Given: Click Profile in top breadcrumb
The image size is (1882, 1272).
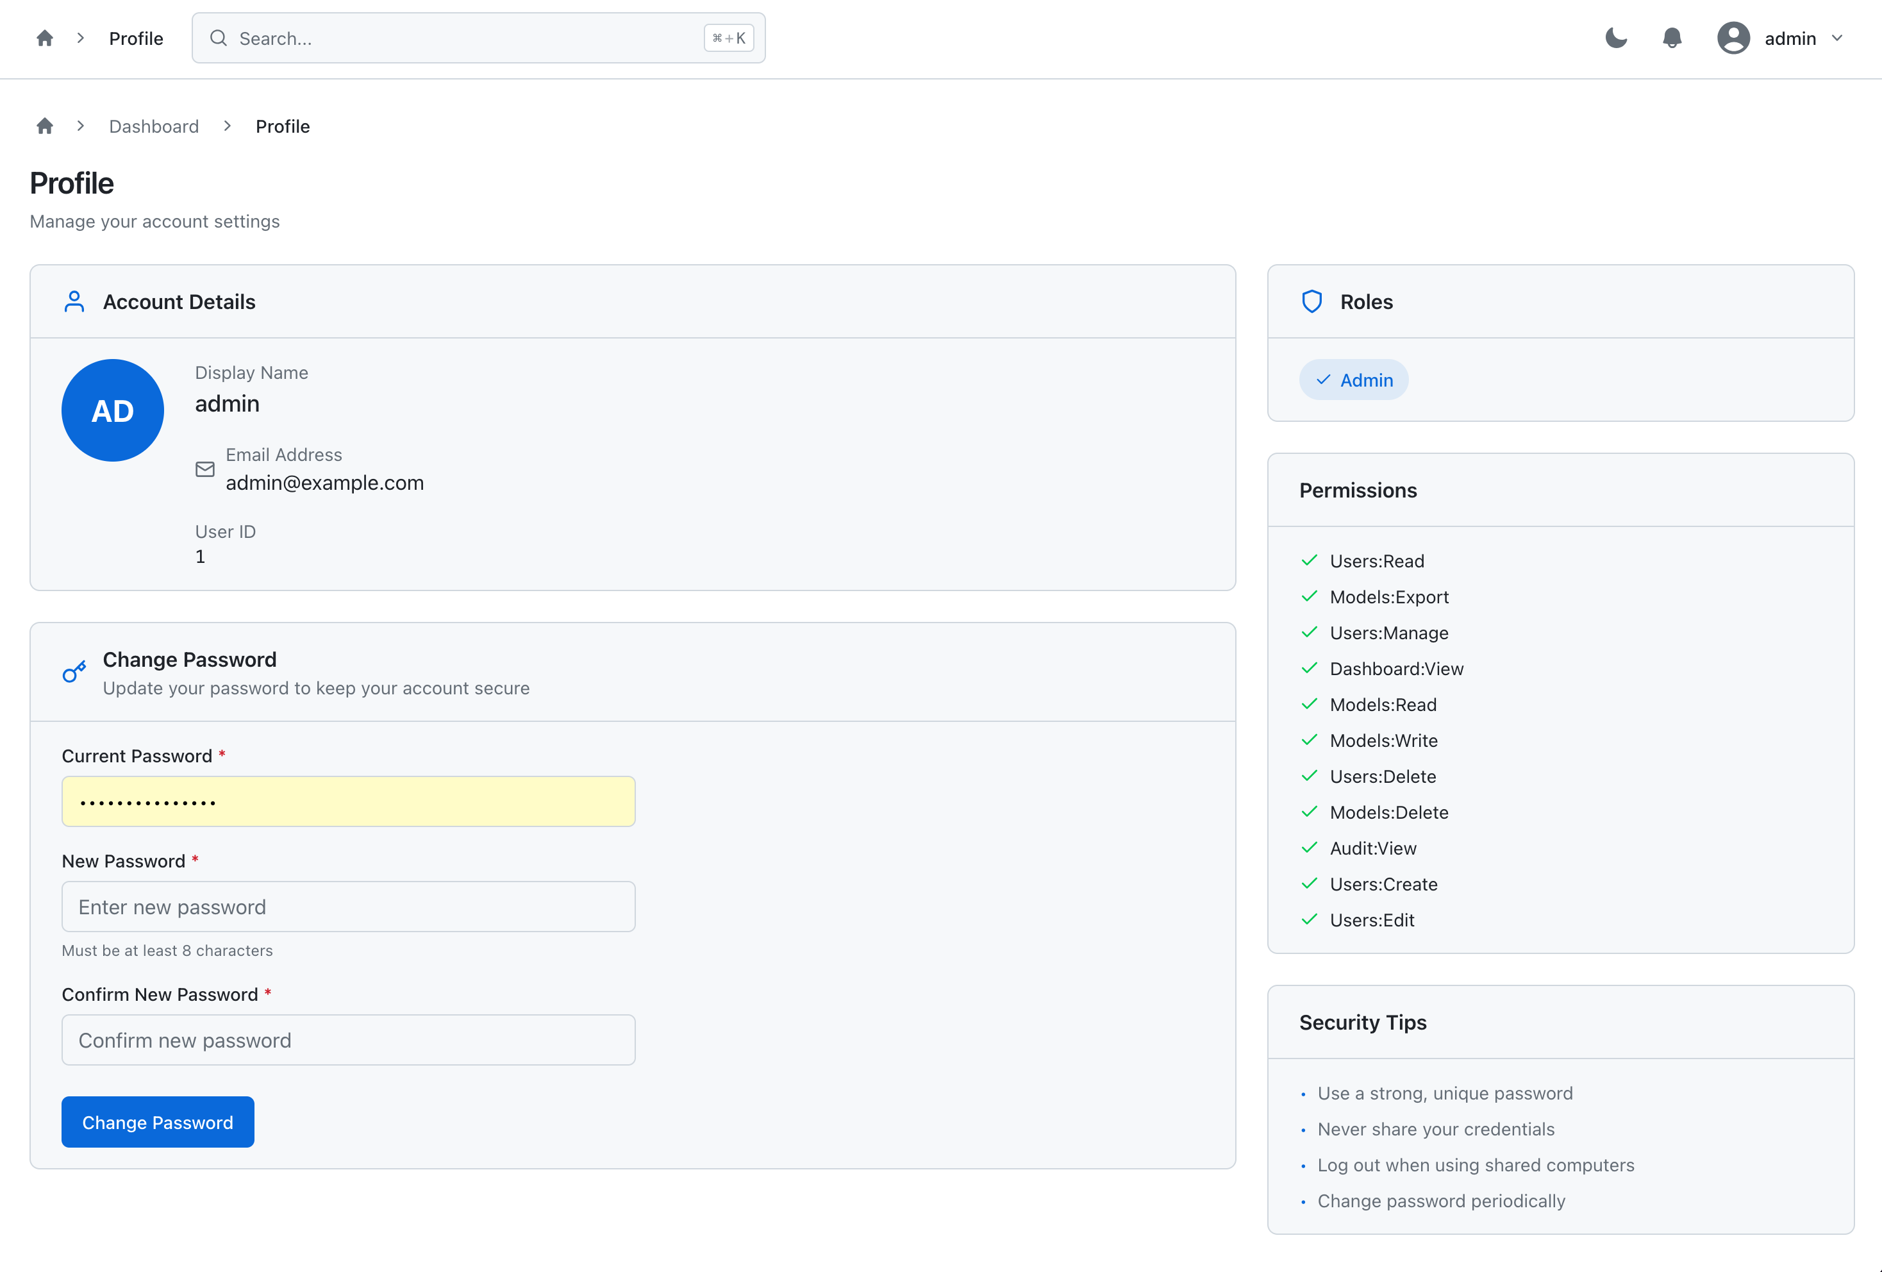Looking at the screenshot, I should 136,38.
